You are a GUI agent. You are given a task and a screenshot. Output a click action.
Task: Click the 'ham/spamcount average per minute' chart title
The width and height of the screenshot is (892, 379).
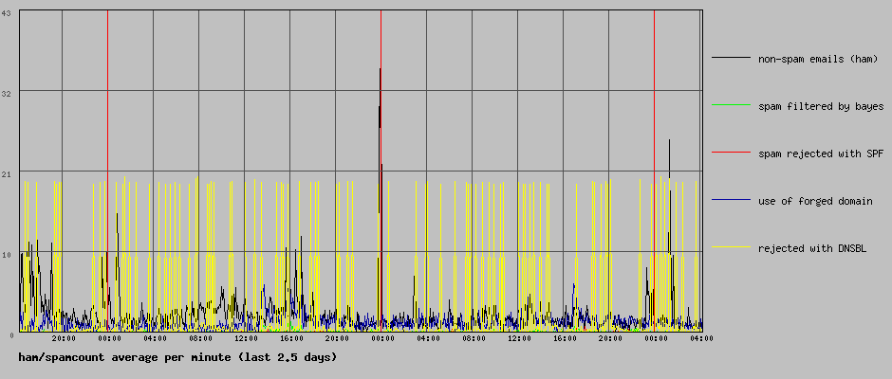pyautogui.click(x=177, y=357)
